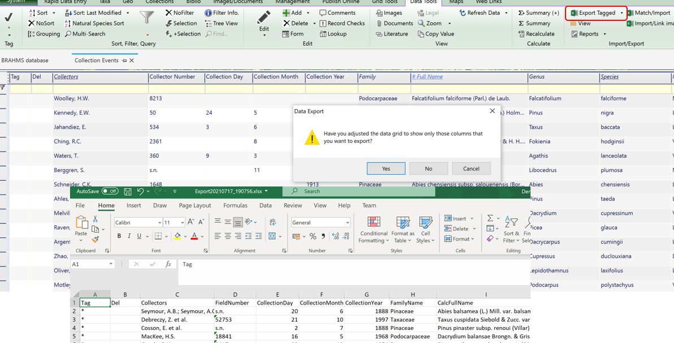Toggle Wrap Text in the Excel ribbon
This screenshot has height=343, width=674.
[272, 222]
